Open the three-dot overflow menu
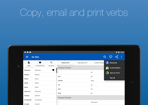Viewport: 148px width, 105px height. (121, 57)
